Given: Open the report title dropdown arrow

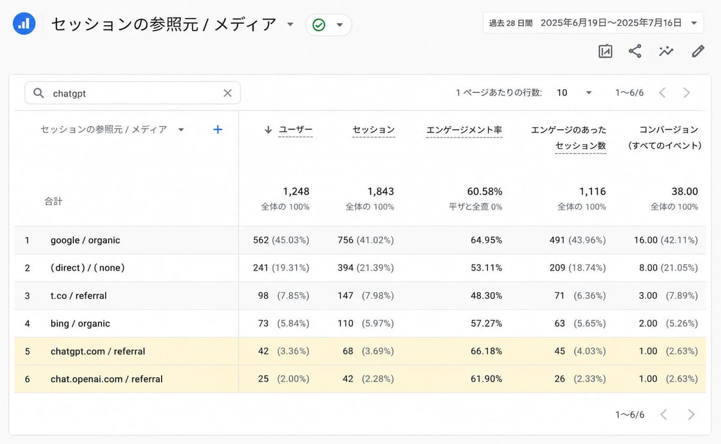Looking at the screenshot, I should (290, 25).
